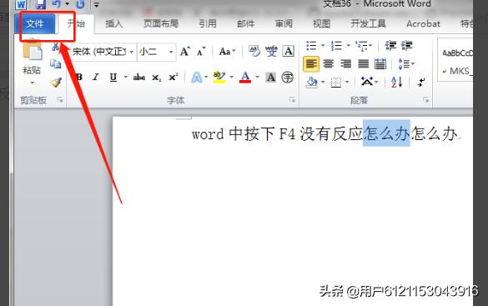This screenshot has height=306, width=488.
Task: Click the Text Effects glowing A icon
Action: tap(197, 78)
